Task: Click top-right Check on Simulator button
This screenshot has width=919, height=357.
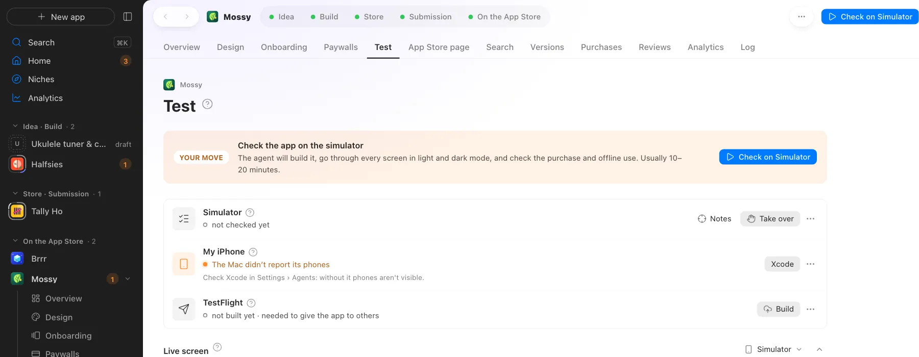Action: pos(870,17)
